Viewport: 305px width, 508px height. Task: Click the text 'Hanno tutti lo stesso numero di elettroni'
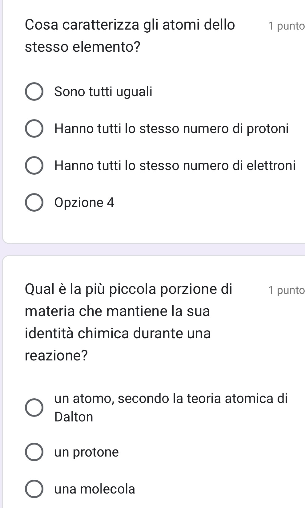[175, 166]
